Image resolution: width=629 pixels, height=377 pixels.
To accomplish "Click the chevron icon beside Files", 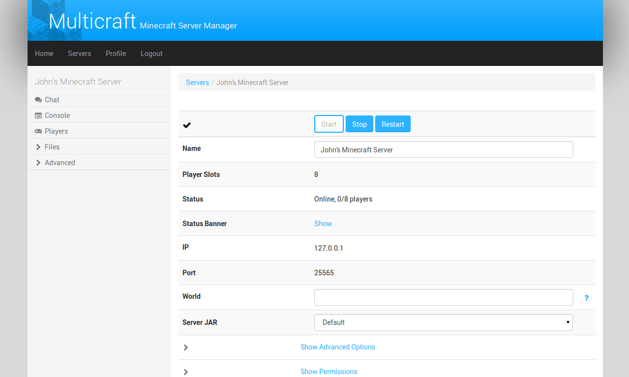I will (x=38, y=147).
